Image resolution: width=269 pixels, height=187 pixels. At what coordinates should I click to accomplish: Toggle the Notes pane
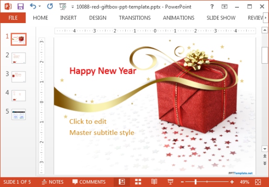[53, 182]
